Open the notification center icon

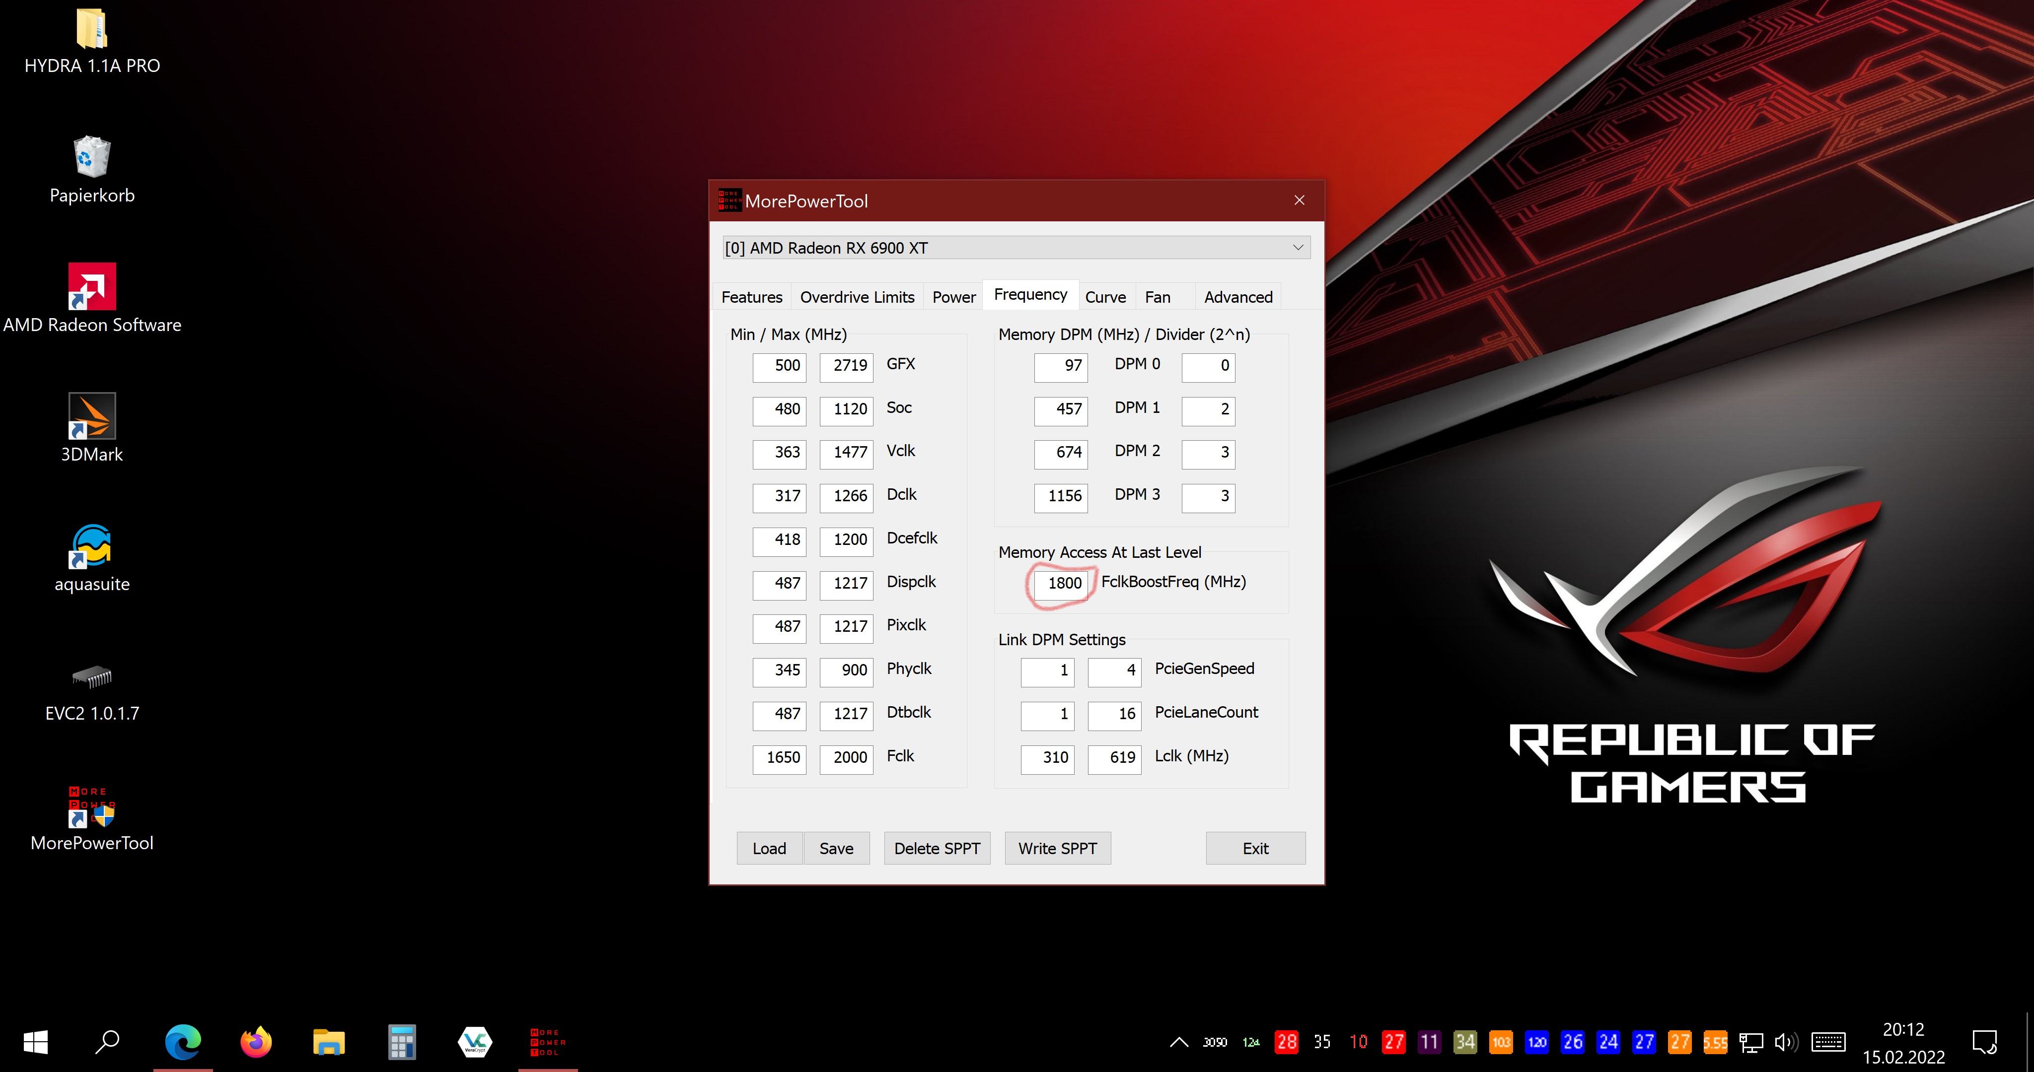pos(1984,1042)
